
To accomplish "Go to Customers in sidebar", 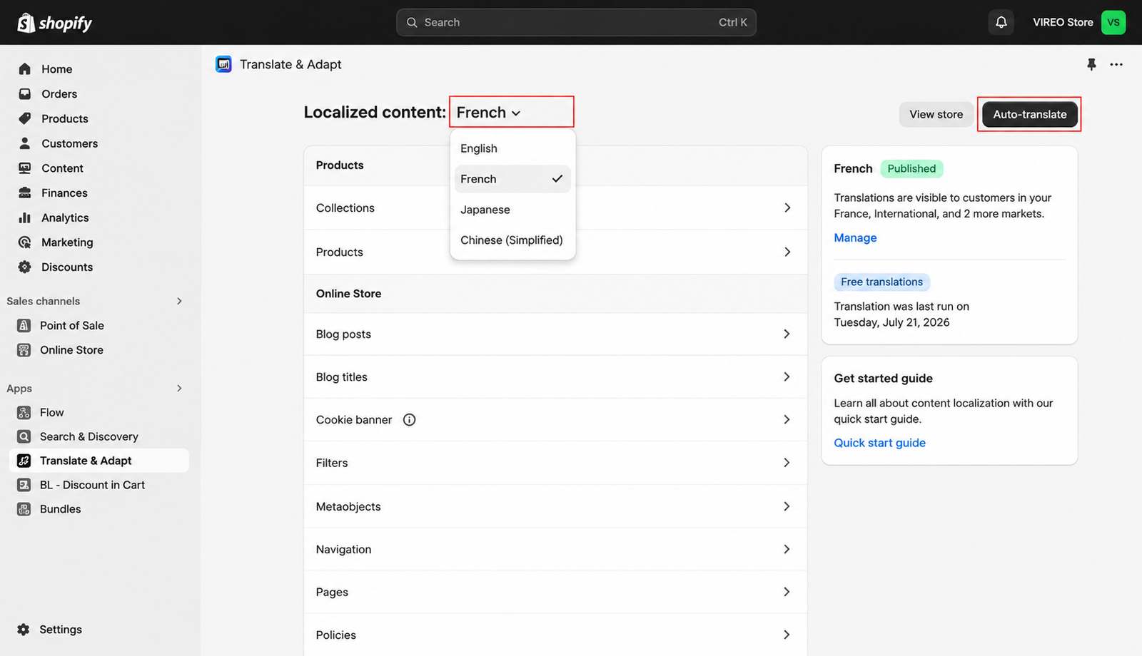I will pyautogui.click(x=69, y=143).
